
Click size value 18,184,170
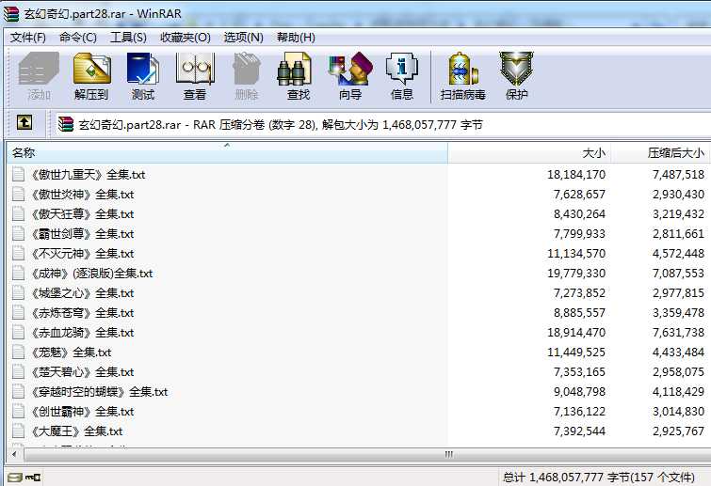576,175
